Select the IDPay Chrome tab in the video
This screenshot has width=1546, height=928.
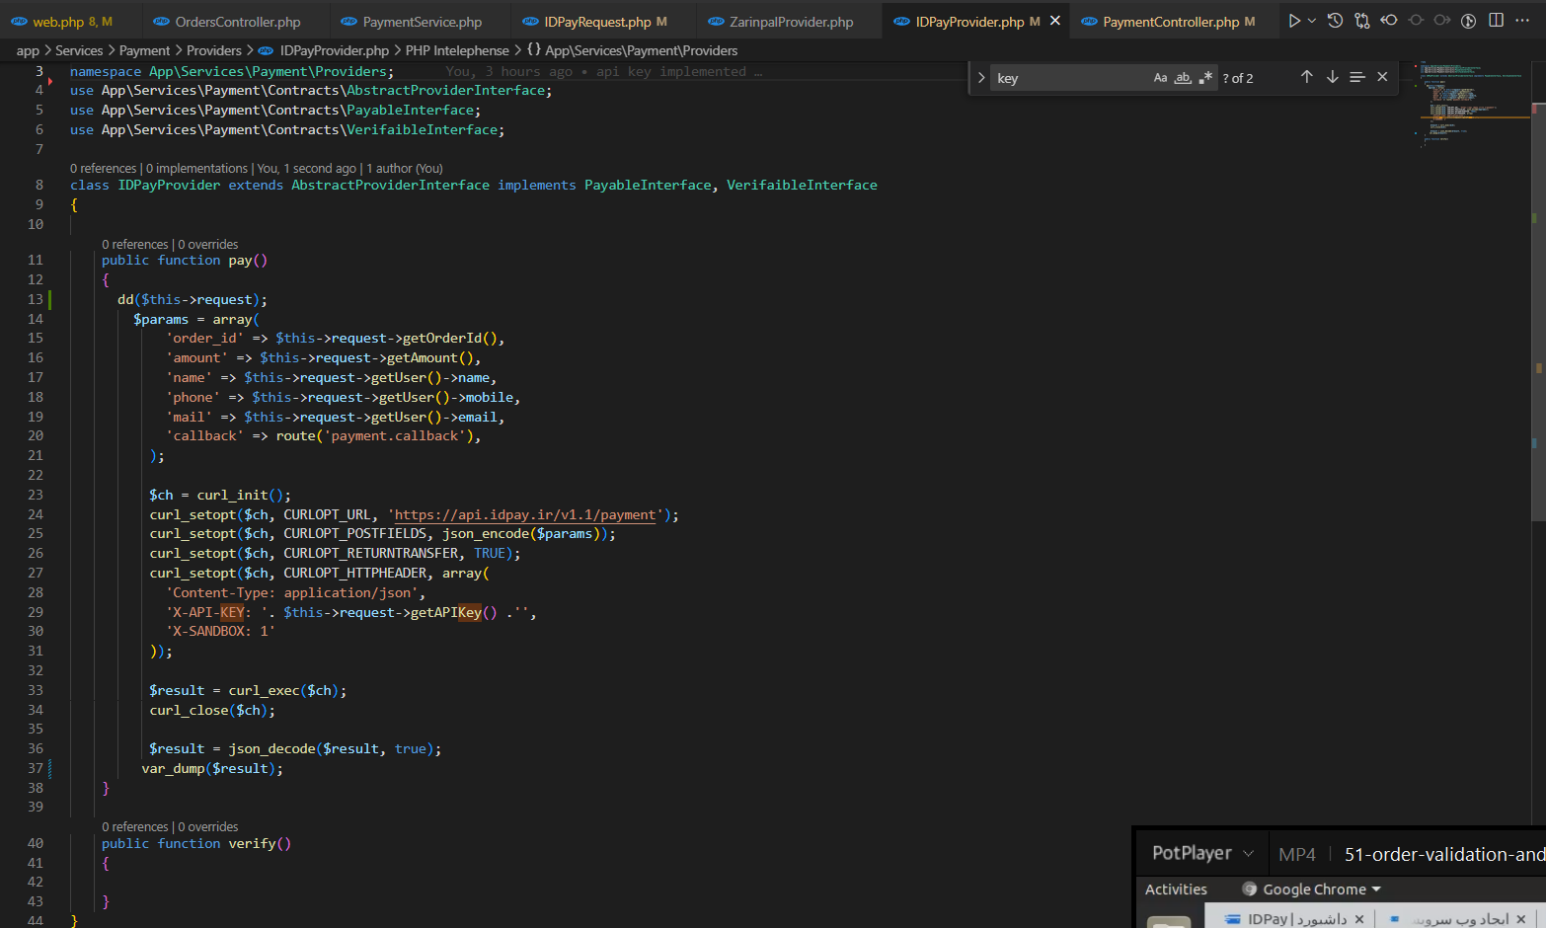[x=1288, y=919]
